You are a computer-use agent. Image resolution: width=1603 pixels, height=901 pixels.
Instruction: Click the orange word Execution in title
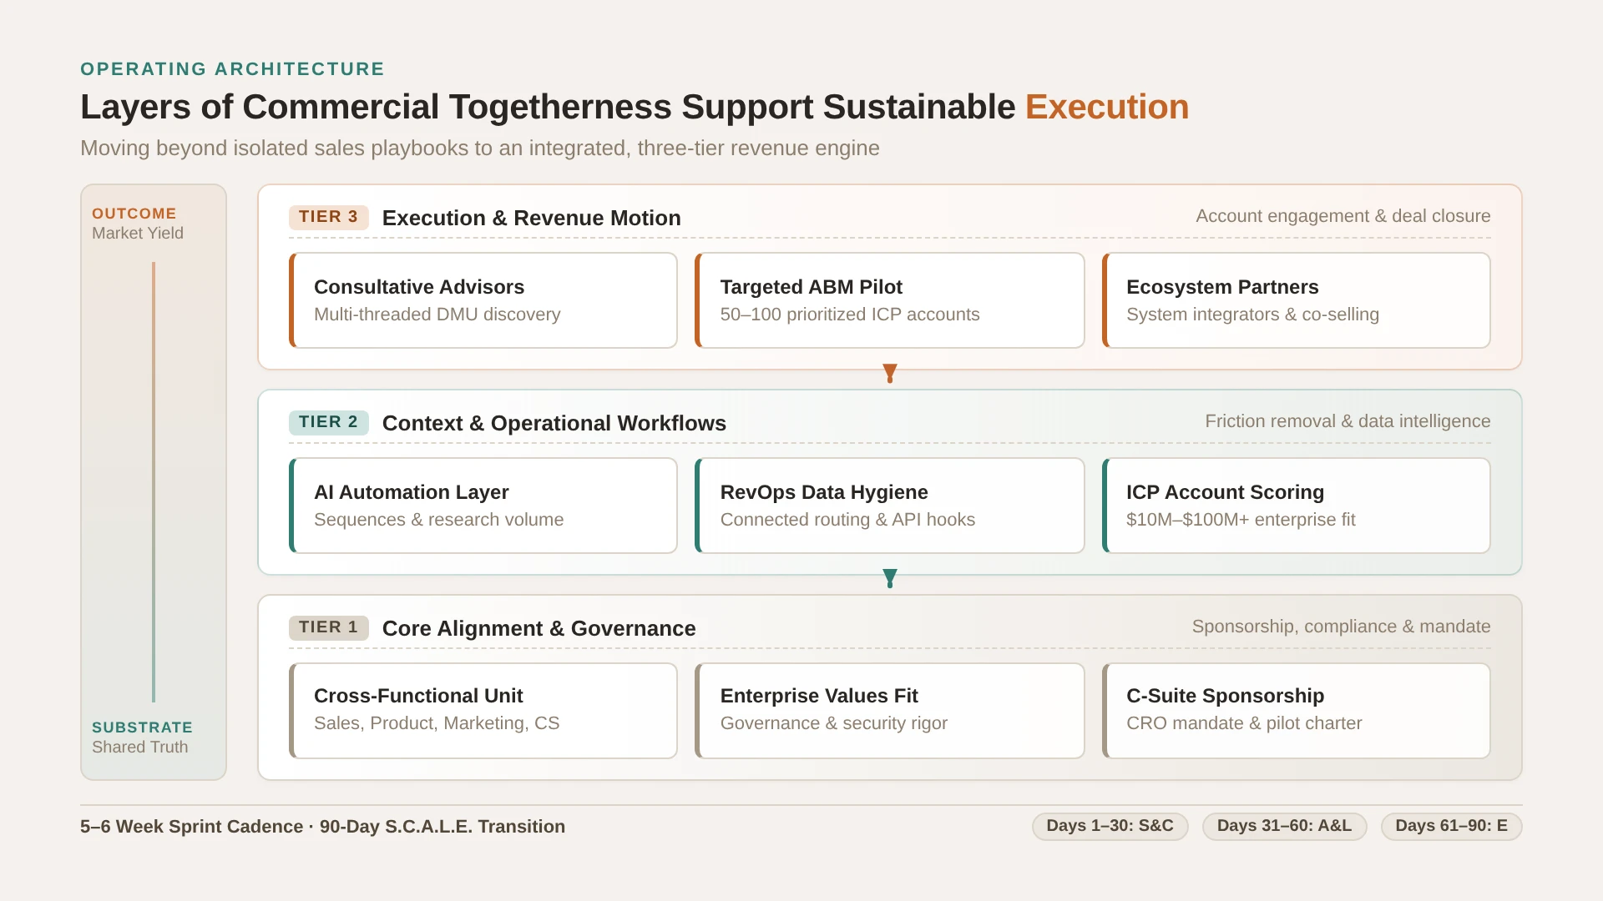point(1107,107)
